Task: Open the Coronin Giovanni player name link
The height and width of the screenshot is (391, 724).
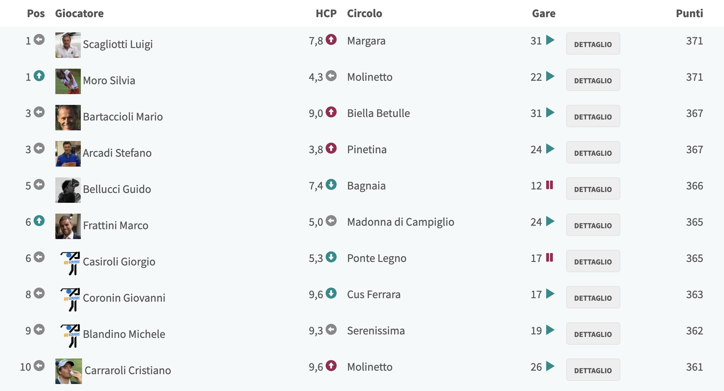Action: click(x=124, y=298)
